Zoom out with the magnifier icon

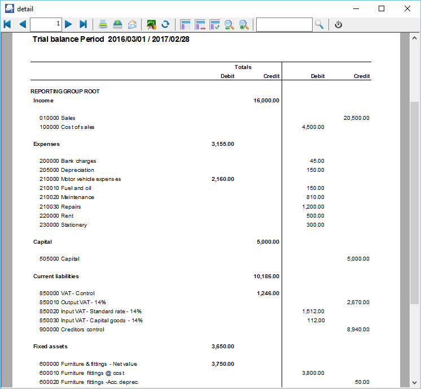point(229,24)
